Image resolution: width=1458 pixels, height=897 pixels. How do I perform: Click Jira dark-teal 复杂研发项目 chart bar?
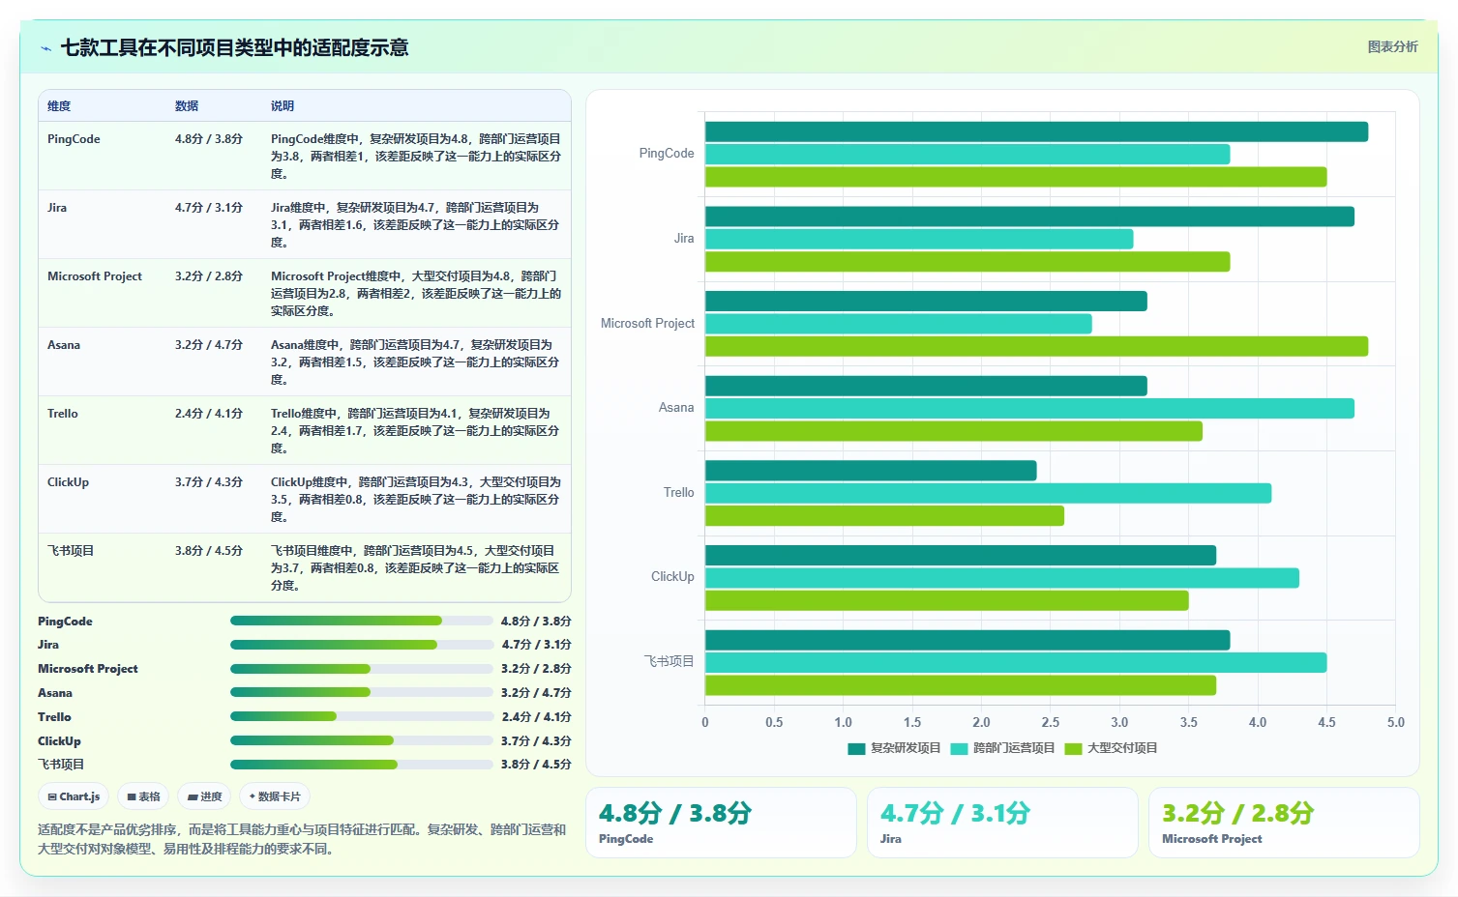pyautogui.click(x=1029, y=217)
